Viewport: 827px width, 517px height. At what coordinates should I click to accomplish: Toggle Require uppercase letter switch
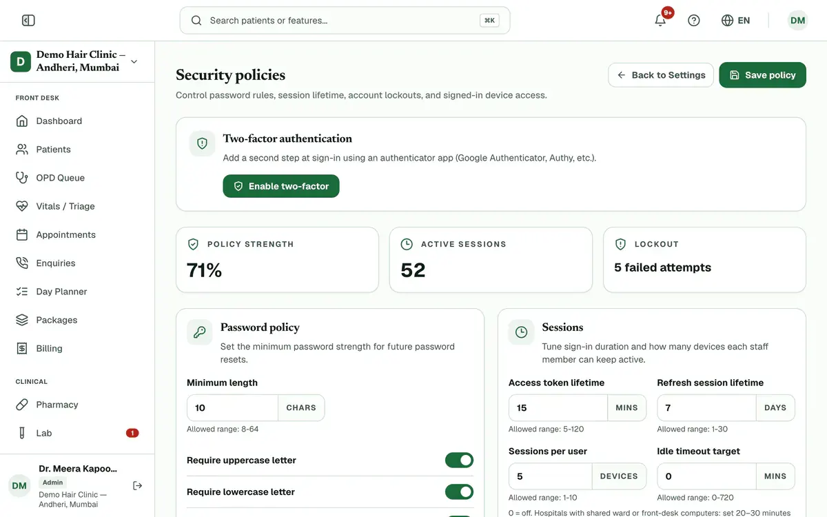[x=459, y=460]
